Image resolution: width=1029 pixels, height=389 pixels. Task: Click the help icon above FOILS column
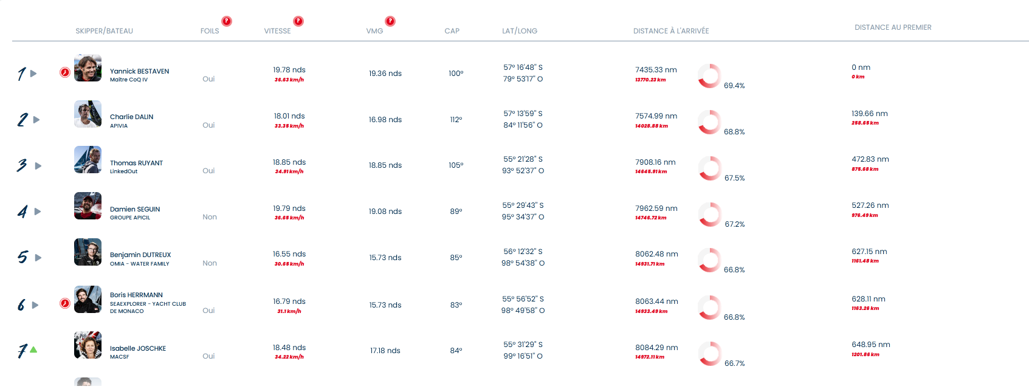(x=226, y=21)
